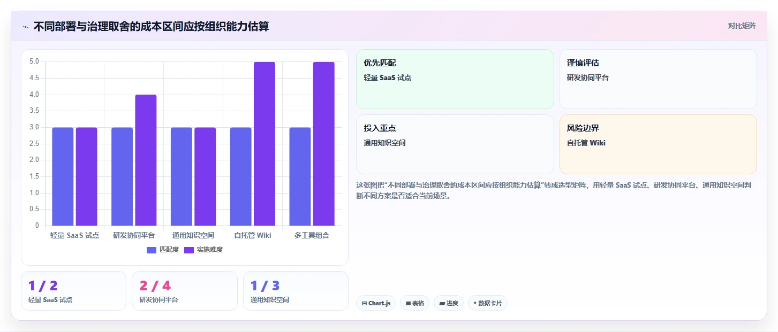The width and height of the screenshot is (778, 332).
Task: Click the 研发协同平台 实施难度 bar
Action: pyautogui.click(x=146, y=160)
